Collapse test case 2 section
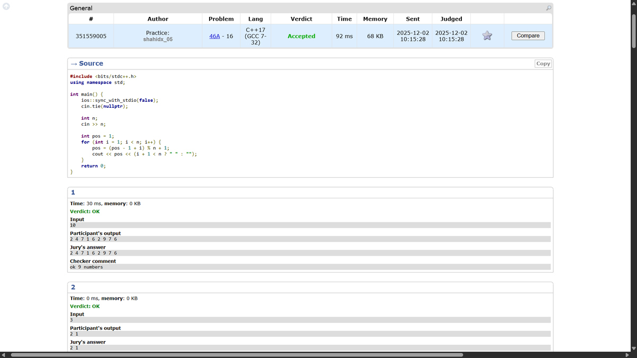The image size is (637, 358). (73, 287)
